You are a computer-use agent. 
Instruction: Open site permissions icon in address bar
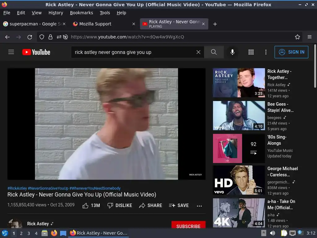pos(59,37)
